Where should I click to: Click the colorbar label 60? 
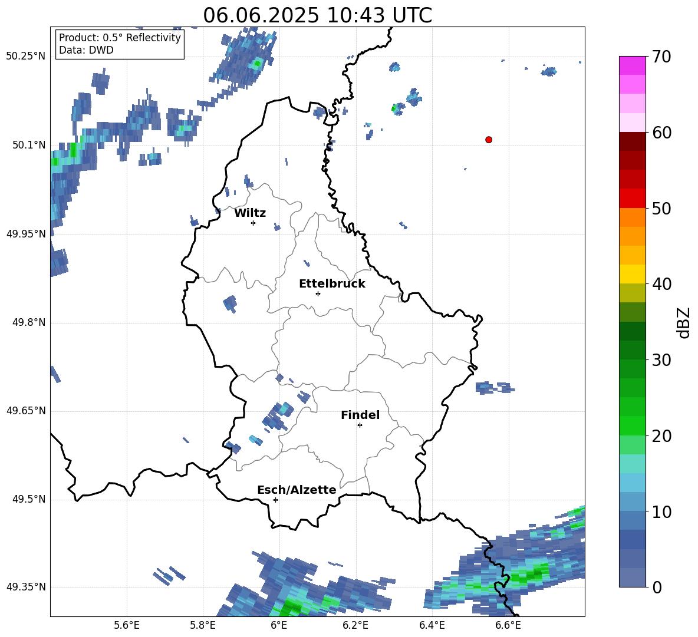coord(661,133)
